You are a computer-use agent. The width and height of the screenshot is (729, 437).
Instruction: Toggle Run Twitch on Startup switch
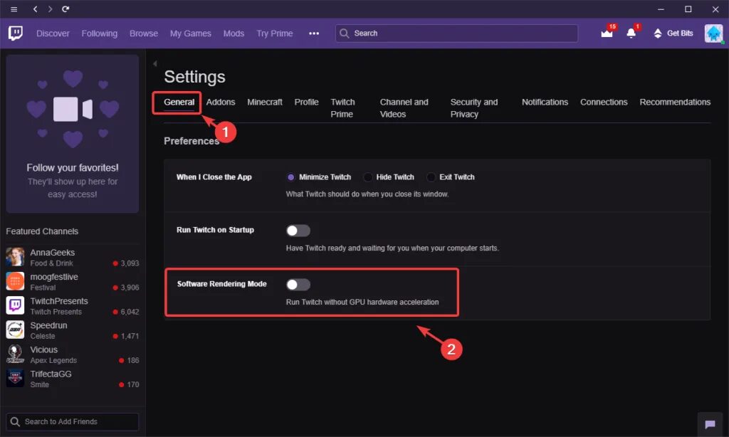298,231
